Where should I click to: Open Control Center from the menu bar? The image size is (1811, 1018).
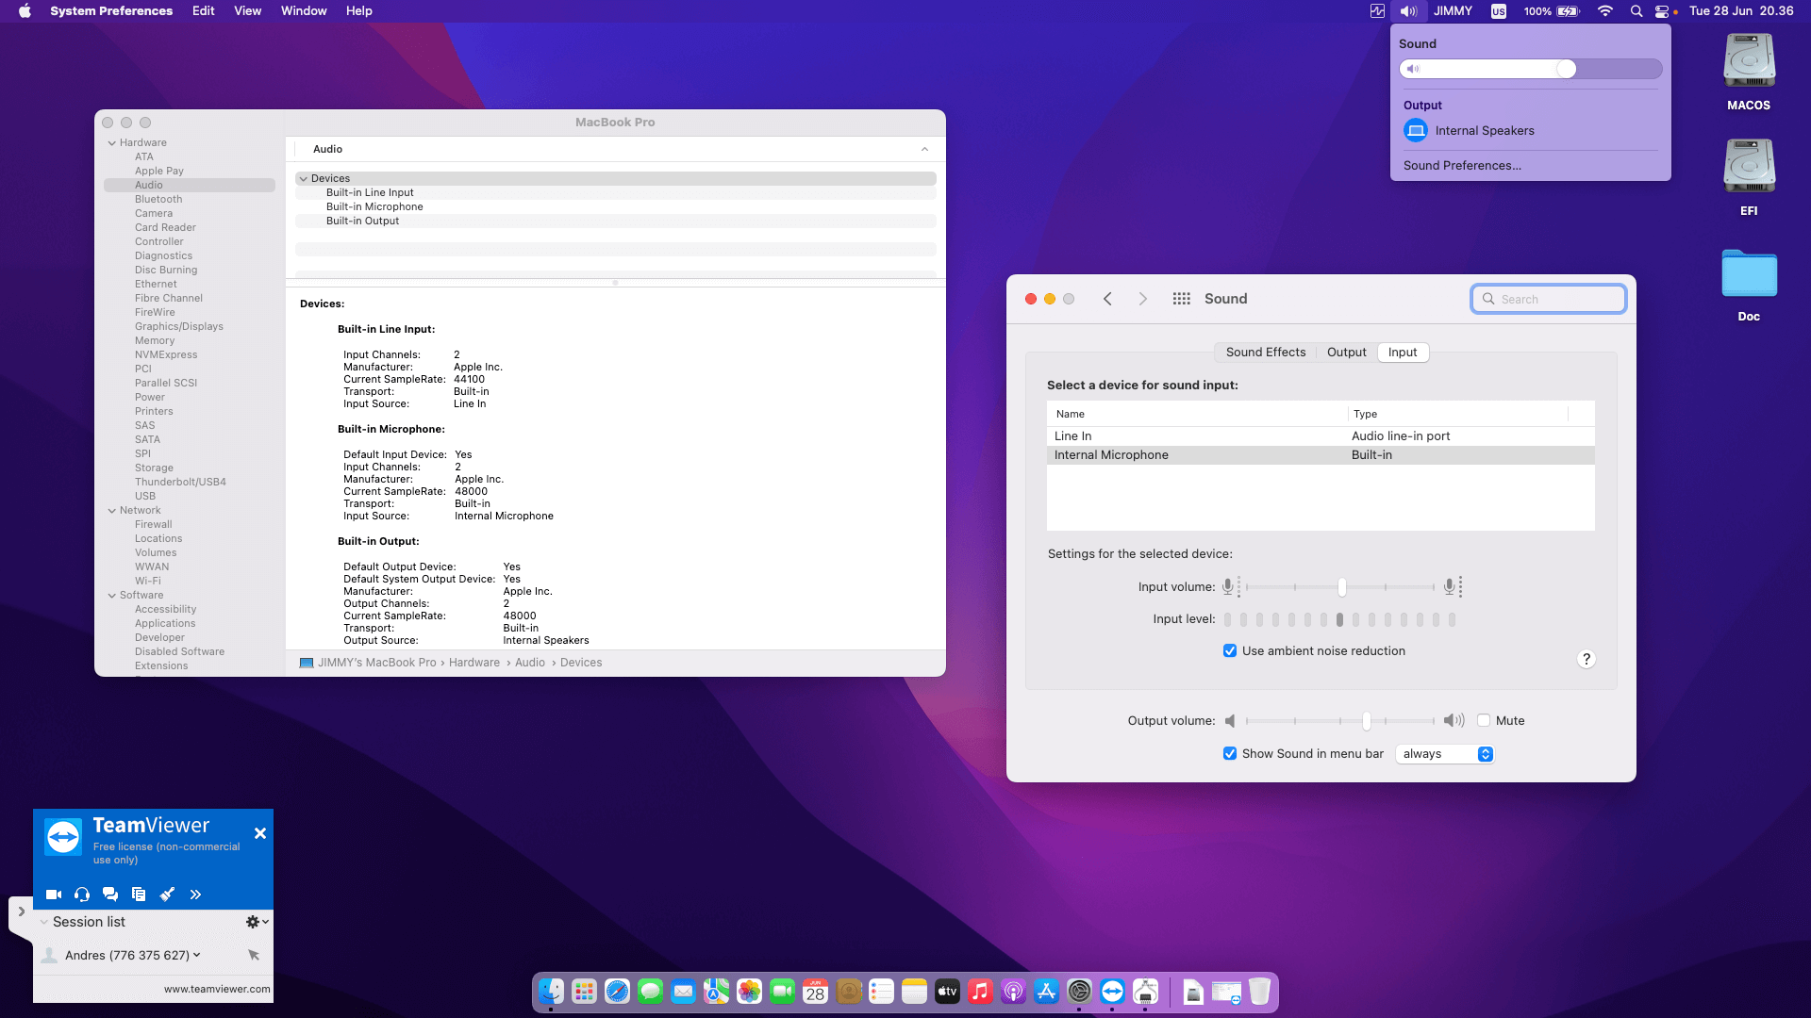point(1662,11)
